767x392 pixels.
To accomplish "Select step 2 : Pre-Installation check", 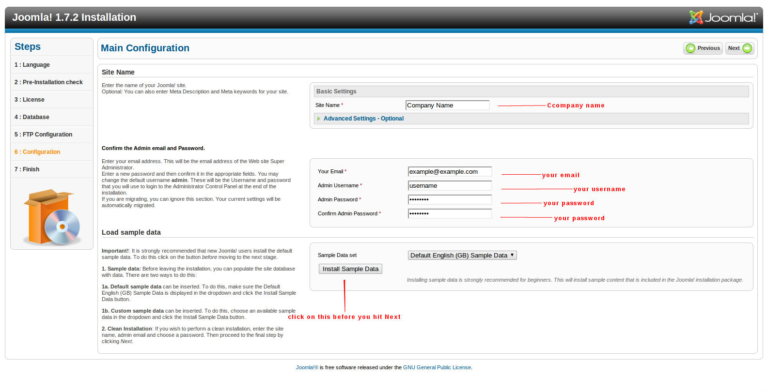I will pos(52,82).
